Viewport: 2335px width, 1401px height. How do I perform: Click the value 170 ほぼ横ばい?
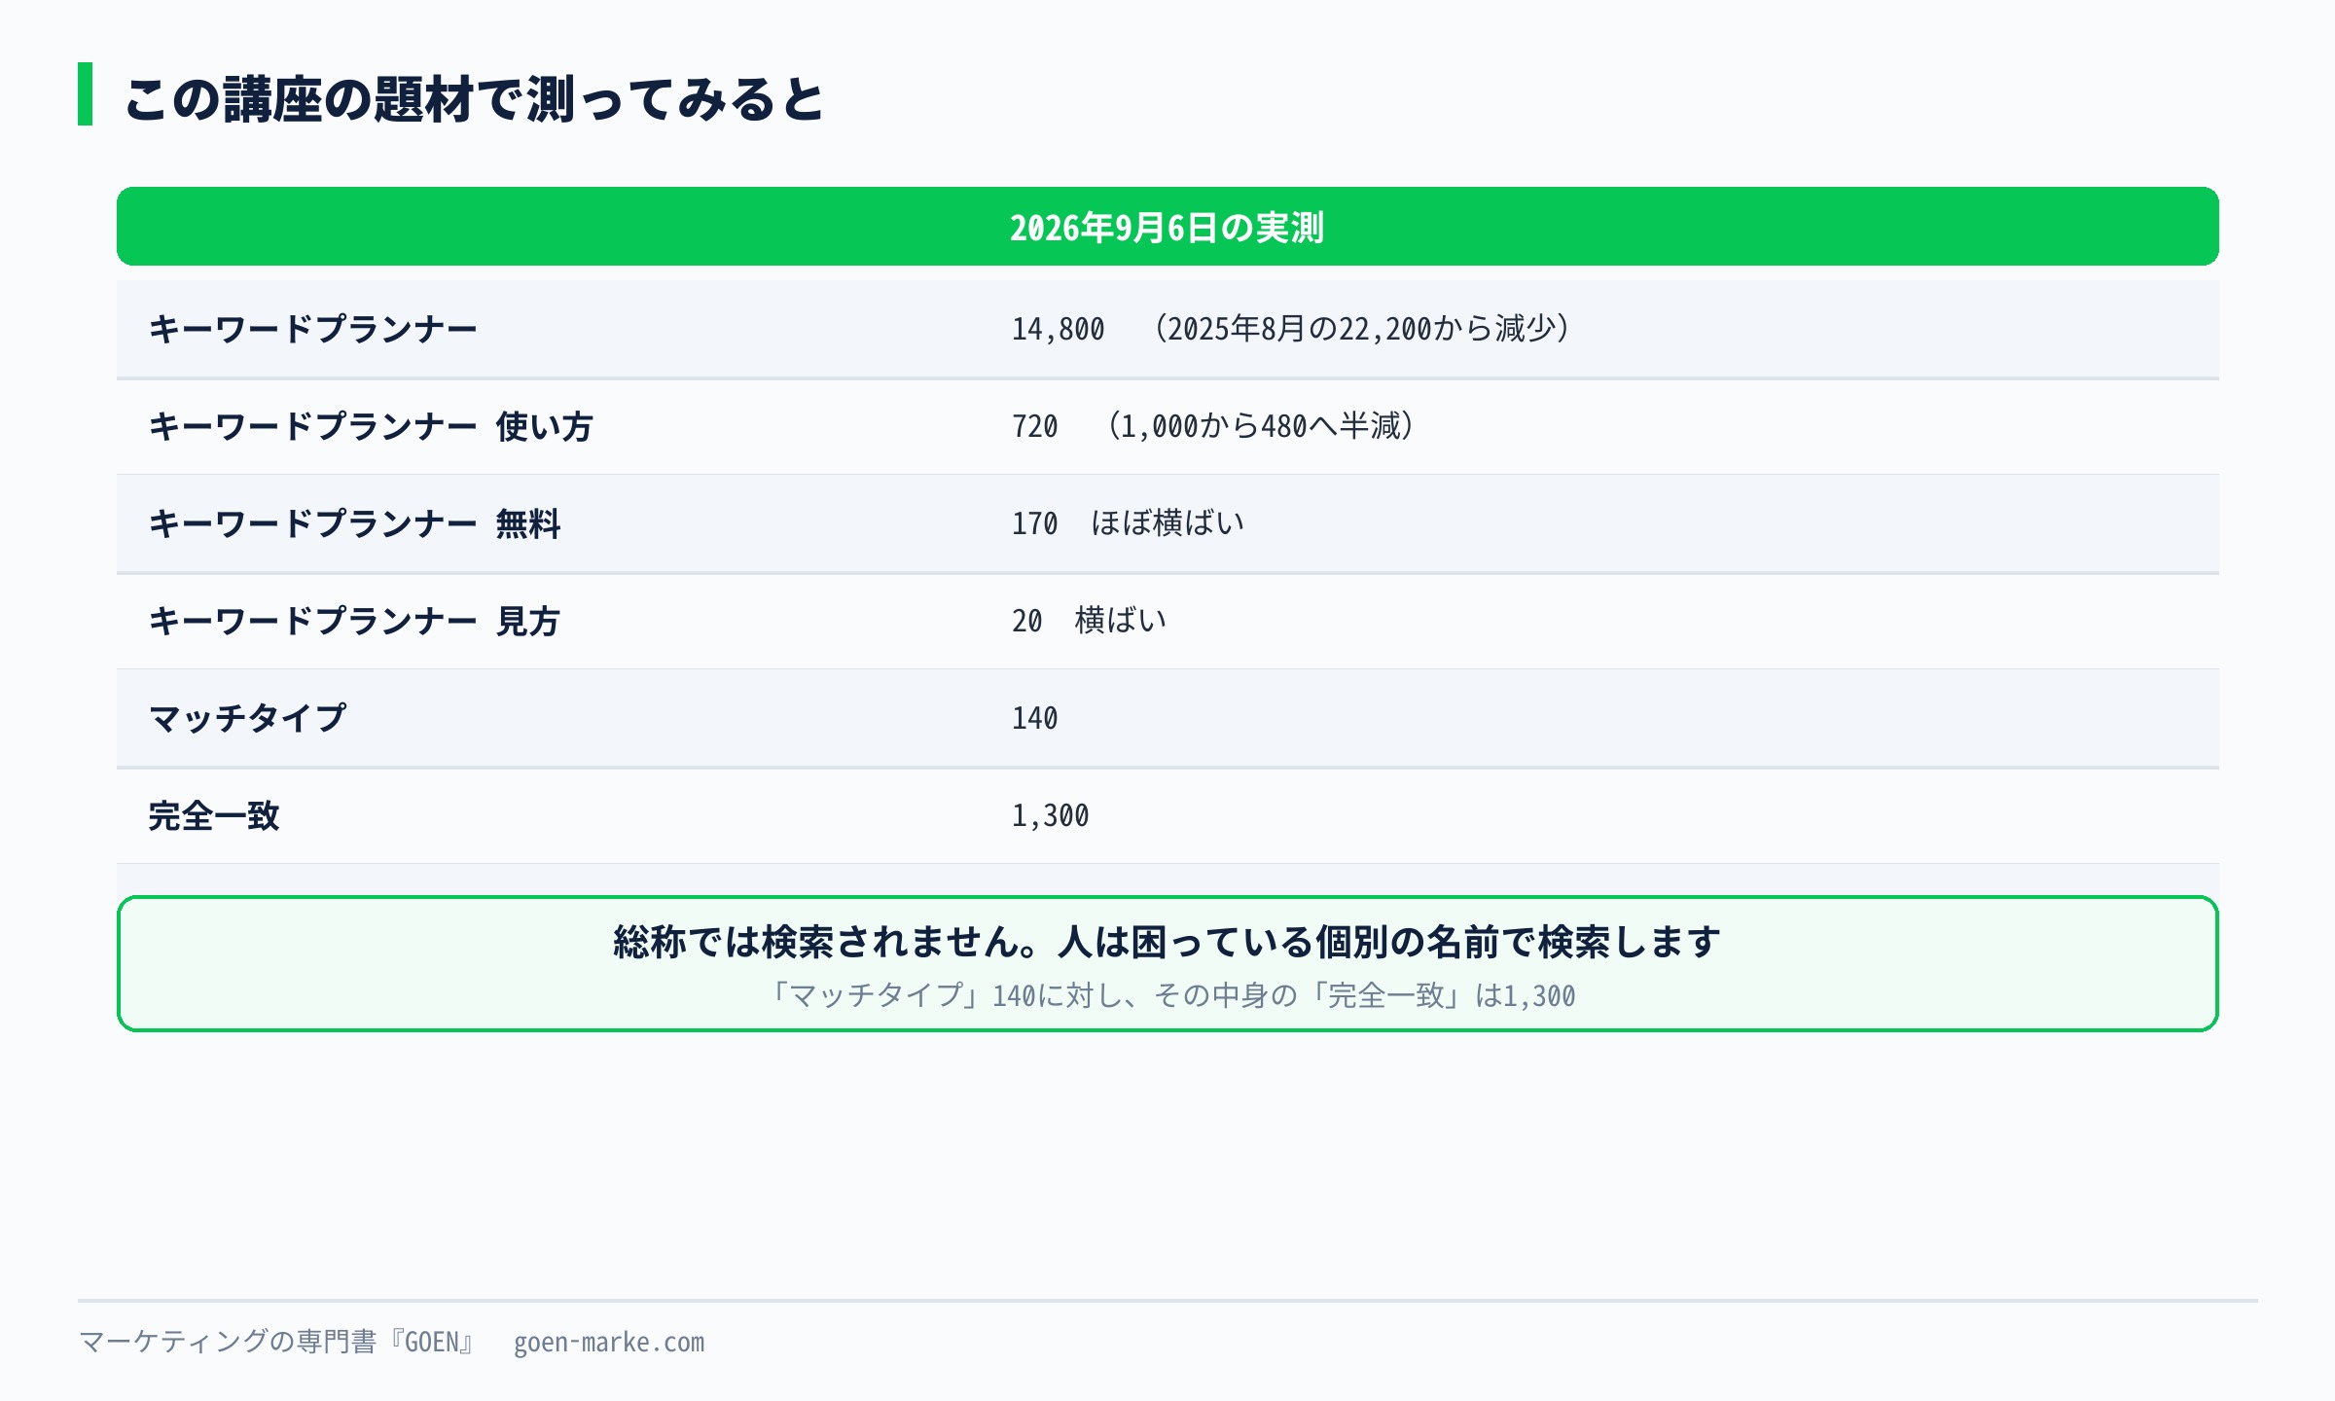point(1129,523)
